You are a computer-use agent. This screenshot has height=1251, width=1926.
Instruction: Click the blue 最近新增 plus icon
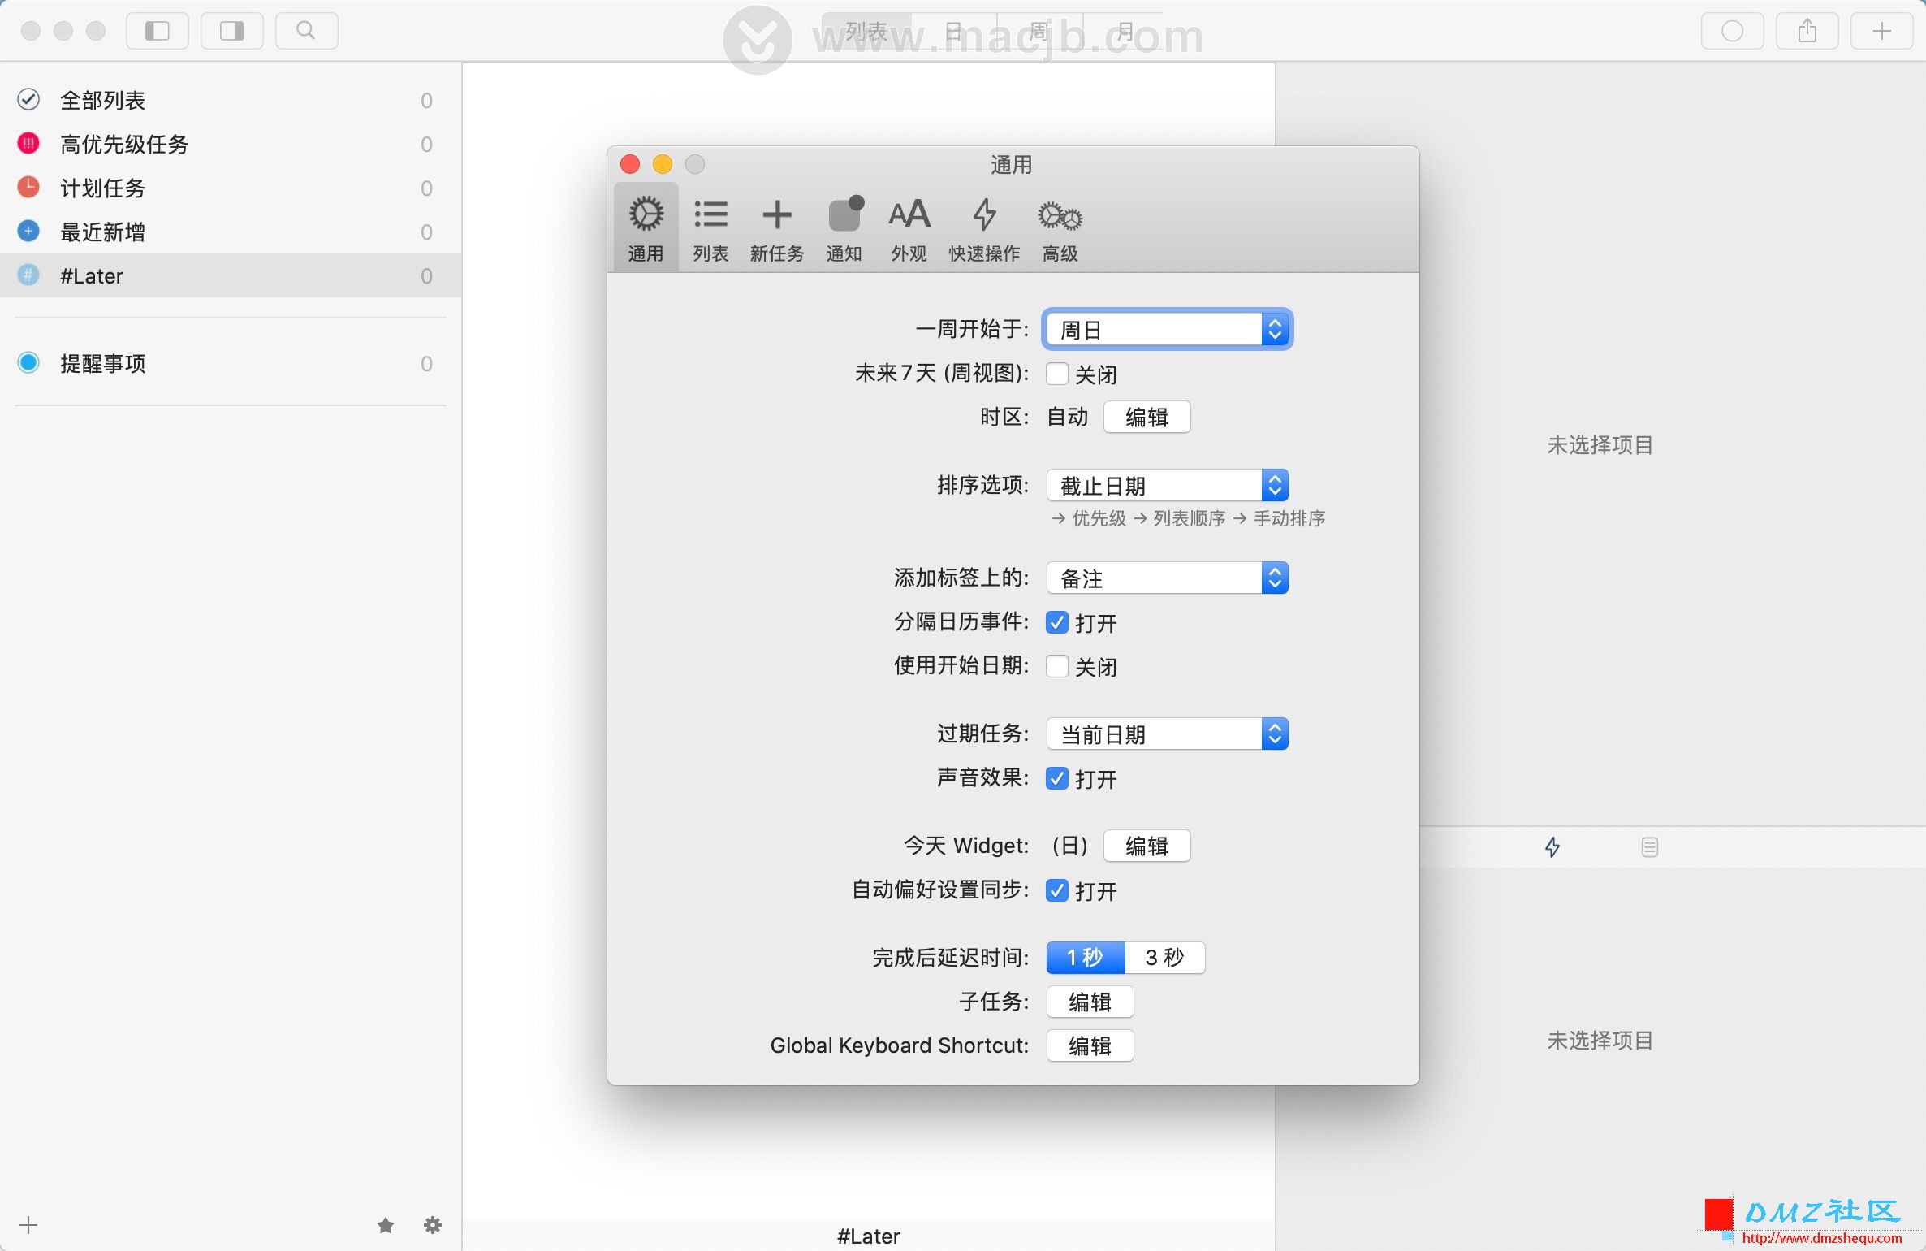click(x=28, y=231)
